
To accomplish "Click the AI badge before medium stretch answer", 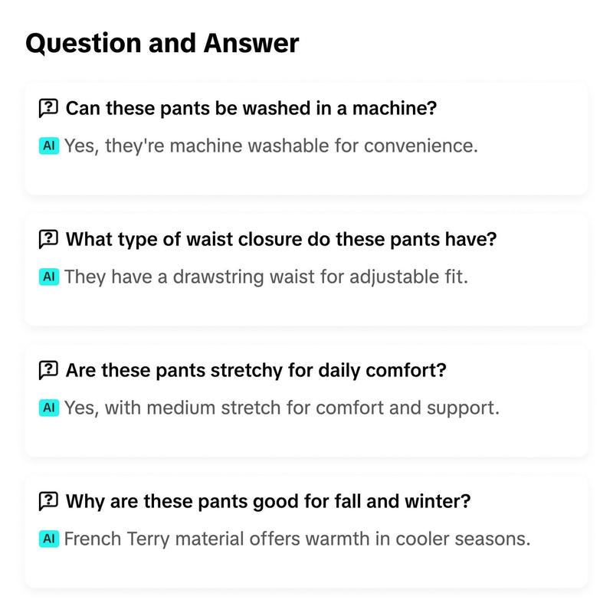I will click(x=49, y=408).
